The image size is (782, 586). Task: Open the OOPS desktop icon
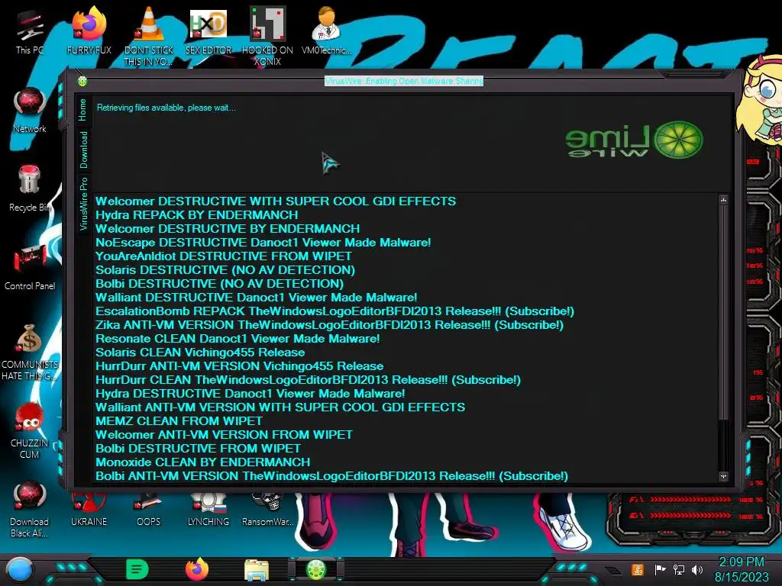149,509
